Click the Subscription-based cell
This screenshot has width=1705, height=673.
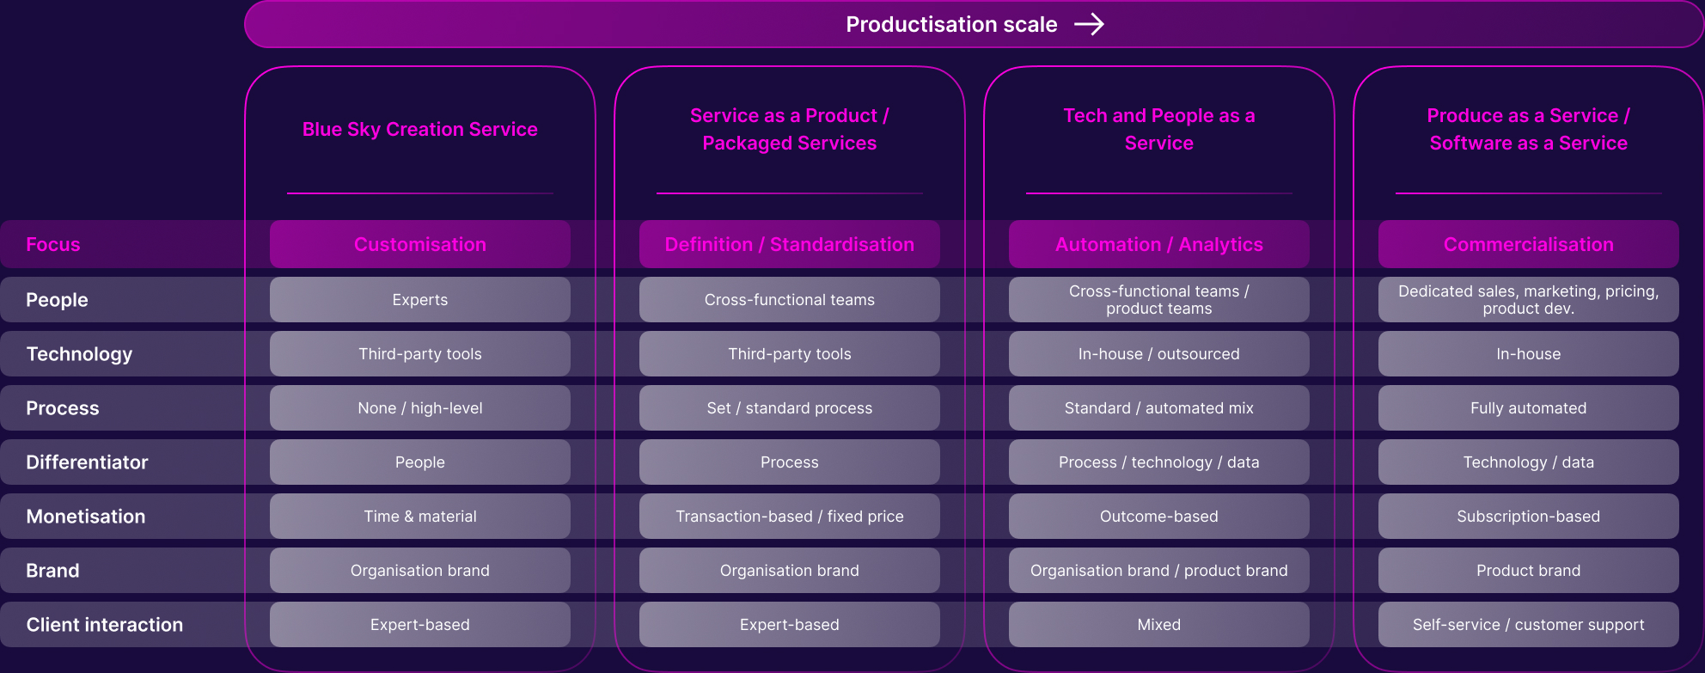1529,517
